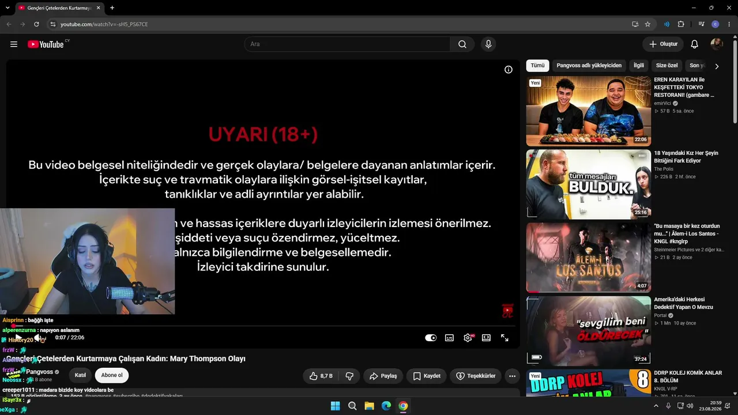This screenshot has width=738, height=415.
Task: Open DDRP KOLEJ KOMİK ANLAR thumbnail
Action: click(588, 383)
